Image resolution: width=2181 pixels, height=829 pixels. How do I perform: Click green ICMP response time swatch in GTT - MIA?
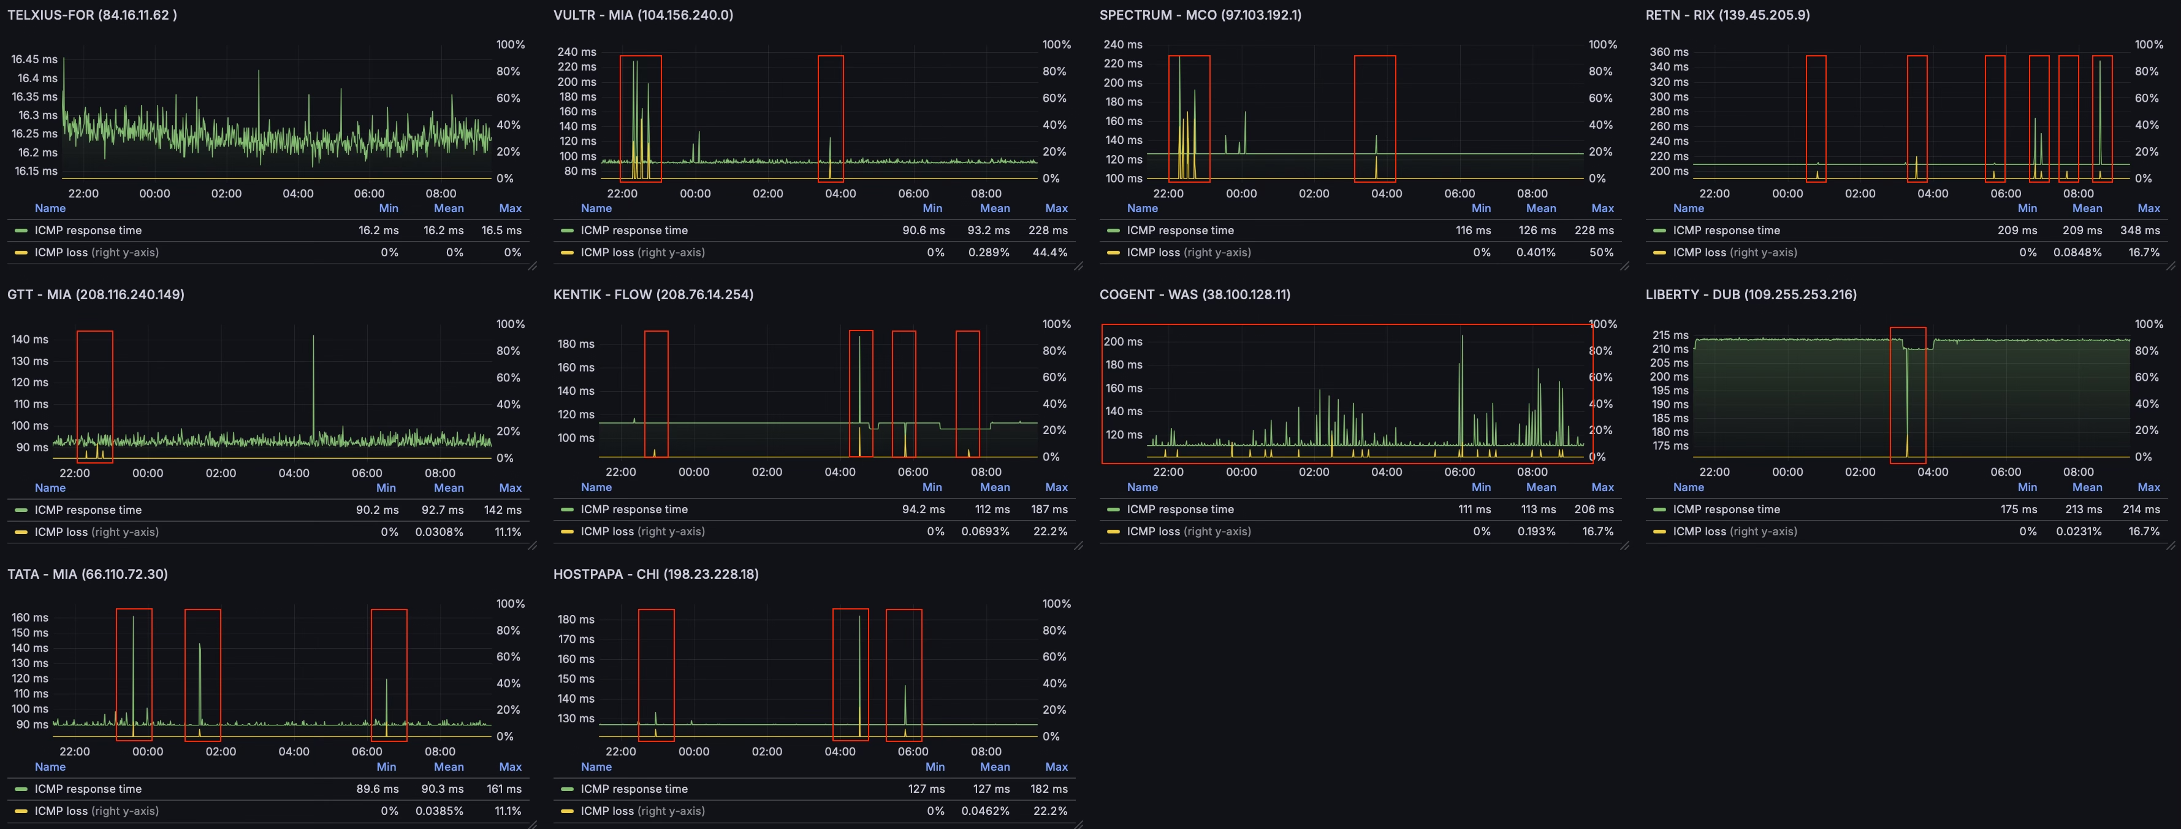(x=21, y=510)
